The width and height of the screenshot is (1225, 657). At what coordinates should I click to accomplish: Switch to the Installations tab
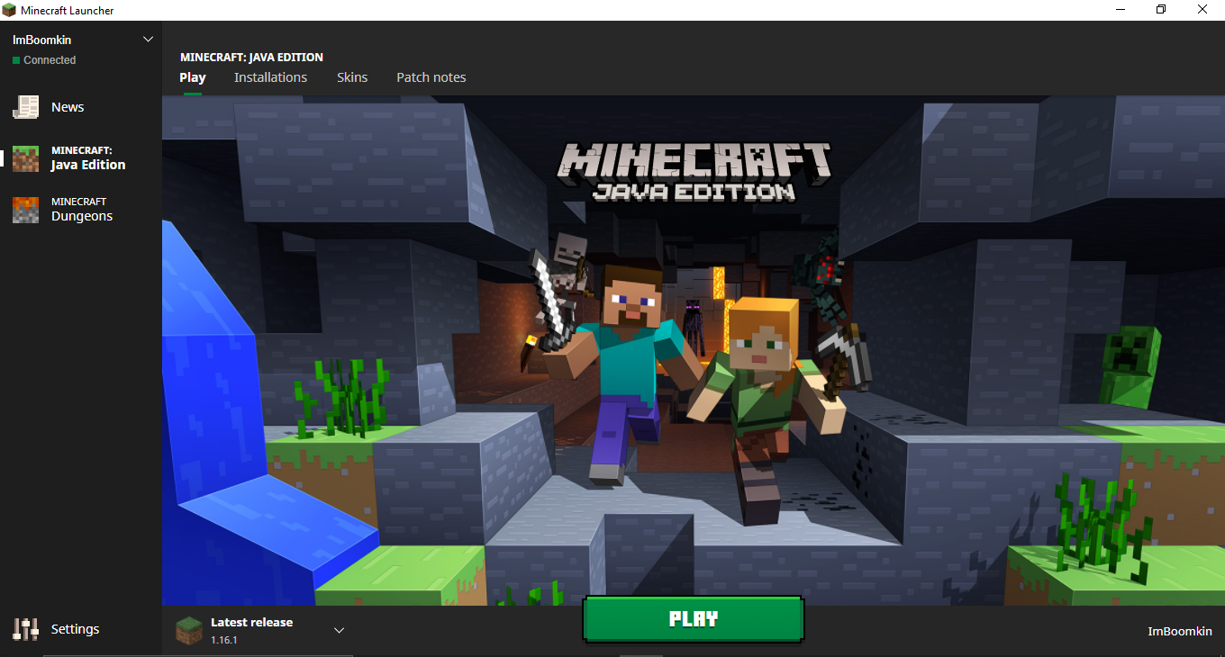pos(270,77)
